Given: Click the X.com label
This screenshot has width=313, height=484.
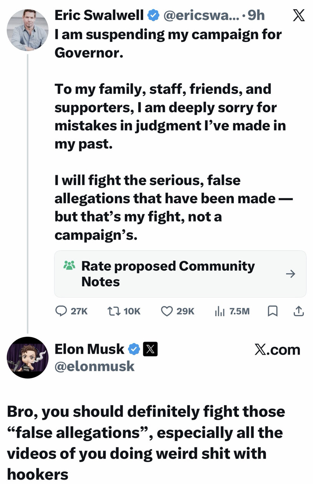Looking at the screenshot, I should coord(277,350).
